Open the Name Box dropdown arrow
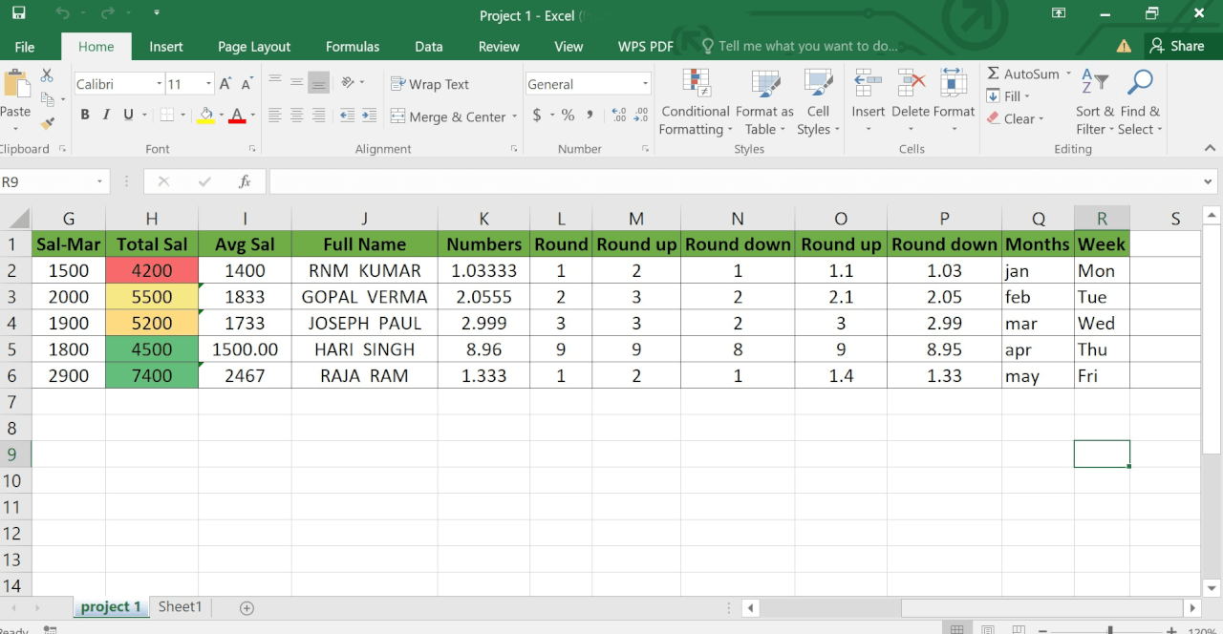Viewport: 1223px width, 634px height. [99, 181]
